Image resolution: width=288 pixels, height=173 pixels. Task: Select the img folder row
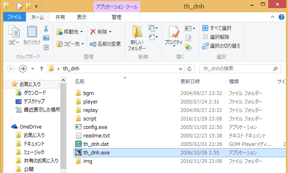181,161
